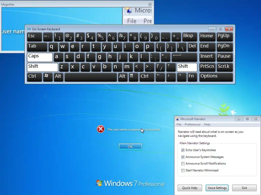The image size is (261, 195).
Task: Click the left arrow key on On-Screen Keyboard
Action: coord(160,77)
